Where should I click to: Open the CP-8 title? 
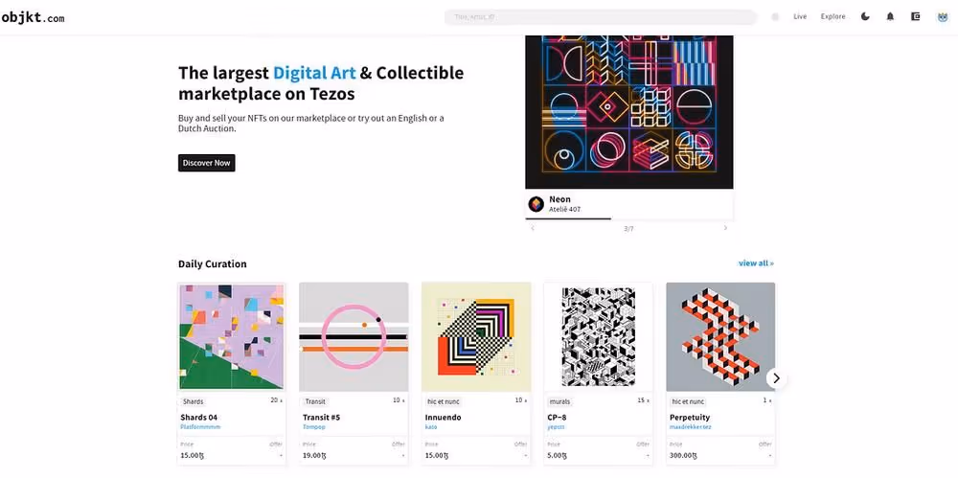pyautogui.click(x=558, y=418)
